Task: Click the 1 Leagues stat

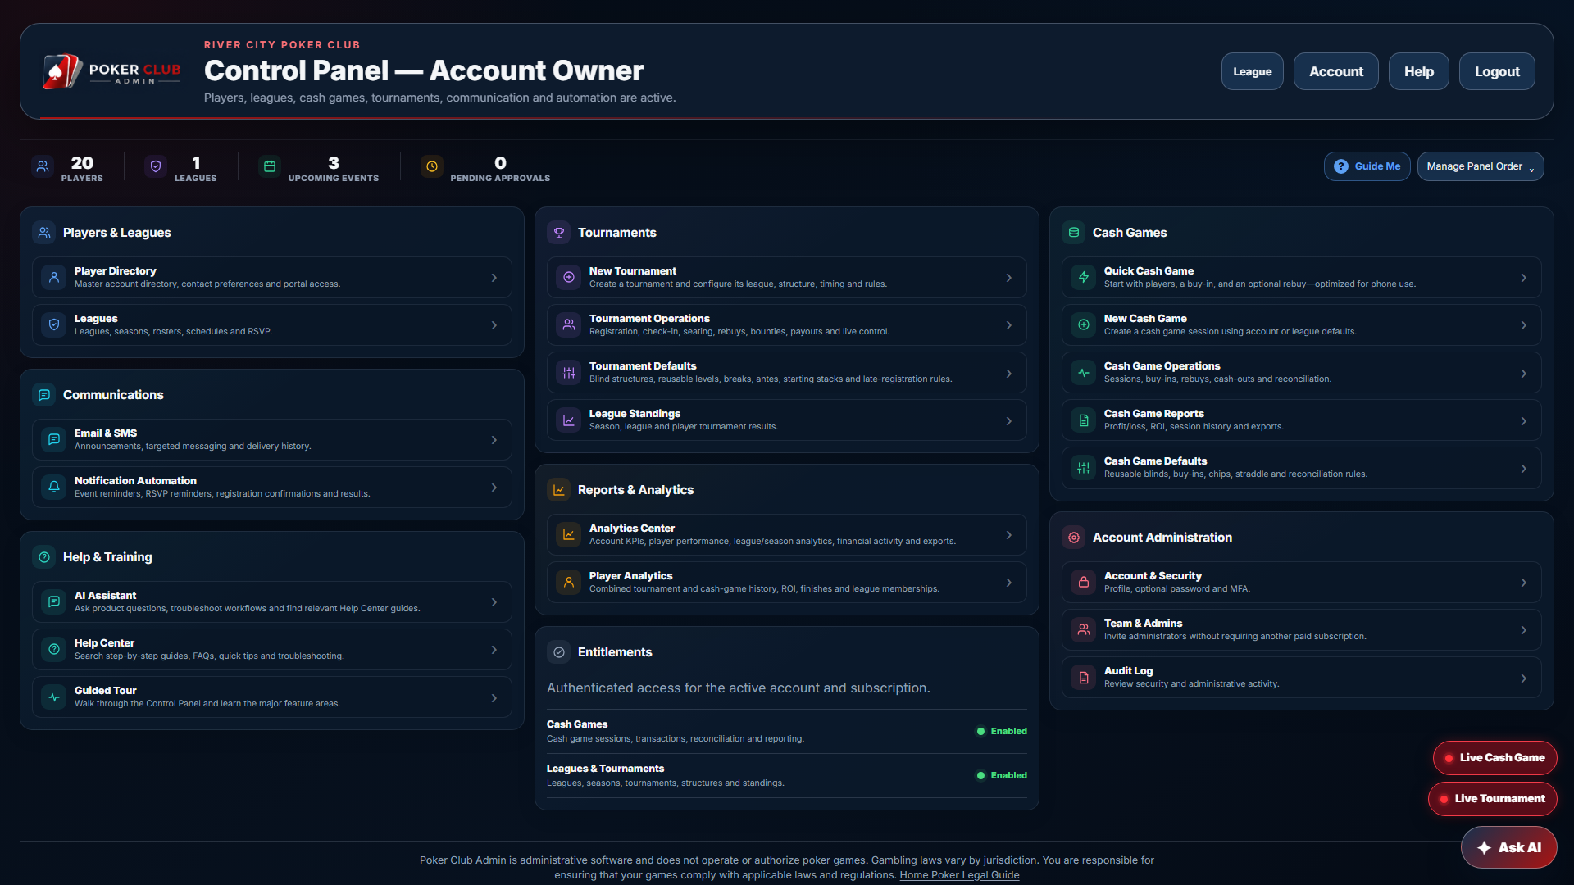Action: coord(181,167)
